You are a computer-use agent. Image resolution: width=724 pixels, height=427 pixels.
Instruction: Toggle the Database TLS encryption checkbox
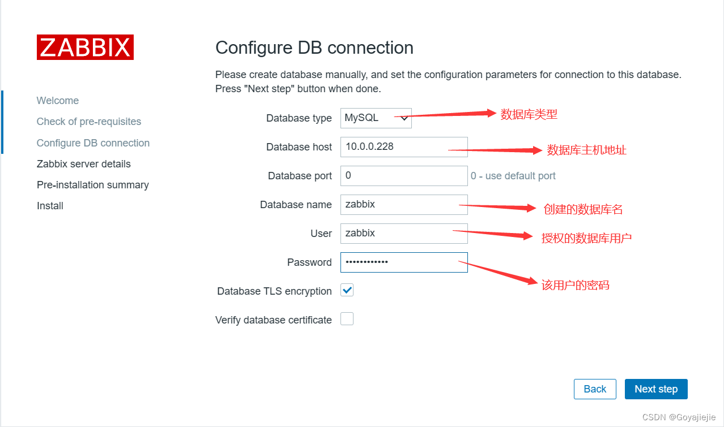pos(347,290)
